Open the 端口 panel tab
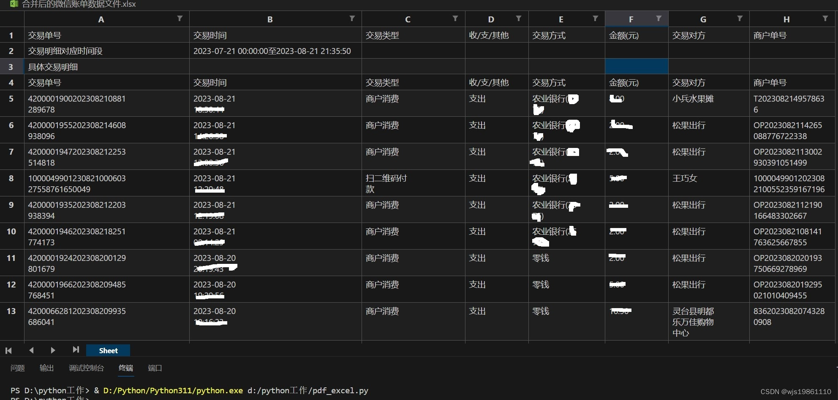 [155, 368]
